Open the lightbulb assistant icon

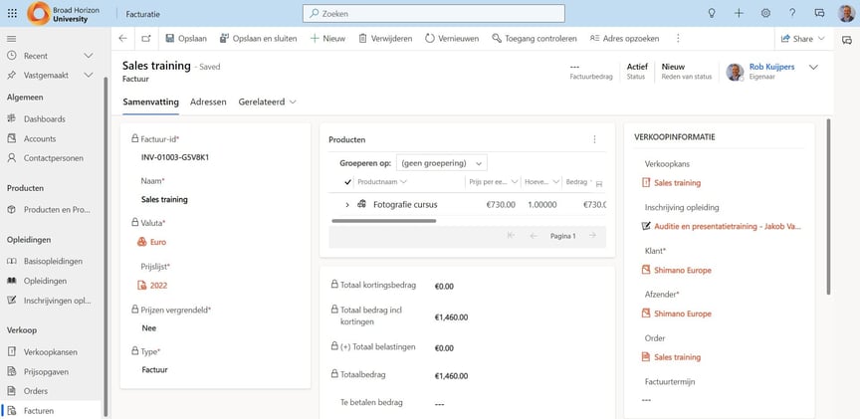[x=712, y=14]
